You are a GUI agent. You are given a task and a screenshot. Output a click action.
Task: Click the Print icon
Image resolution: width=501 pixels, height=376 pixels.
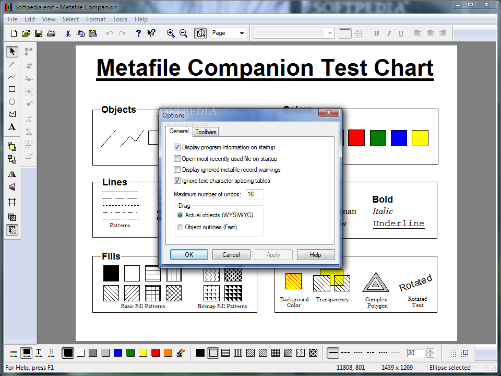tap(51, 33)
